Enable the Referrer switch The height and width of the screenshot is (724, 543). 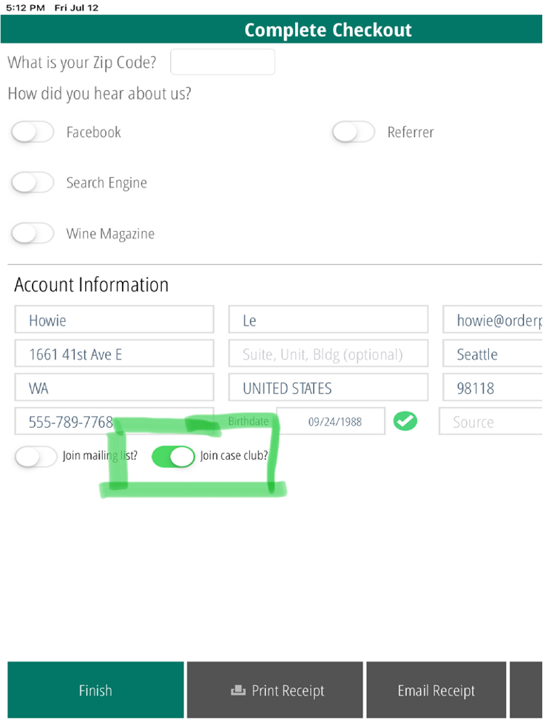[354, 132]
